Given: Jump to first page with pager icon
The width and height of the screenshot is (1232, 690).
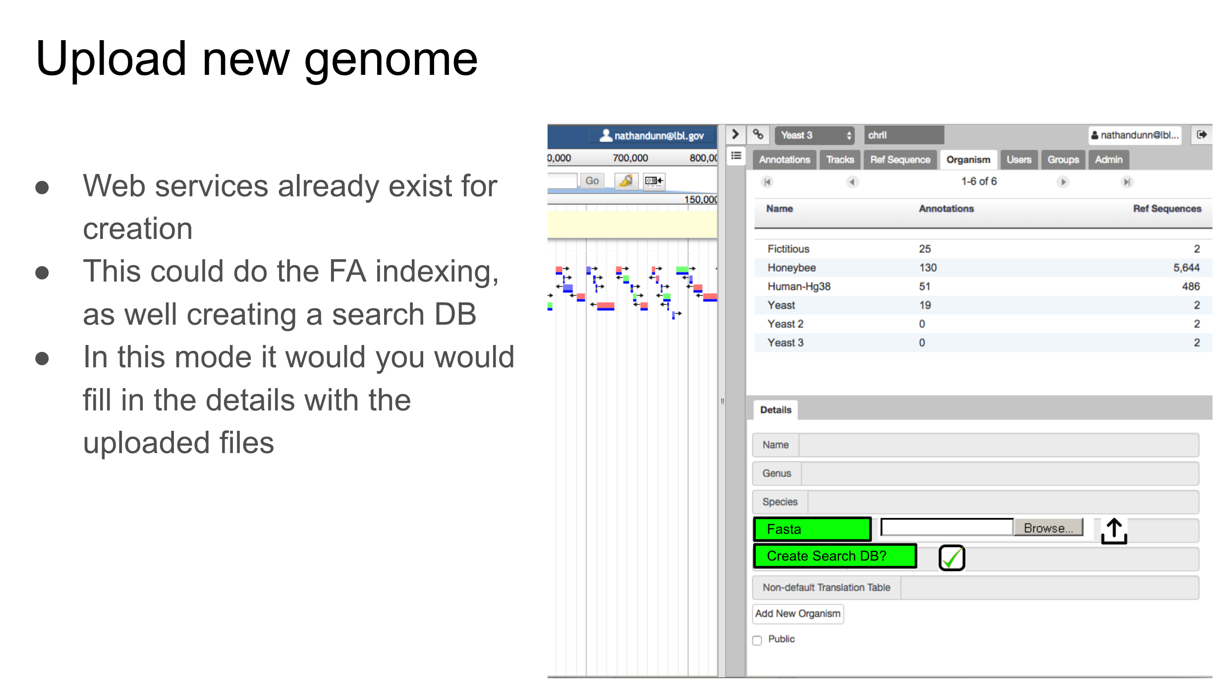Looking at the screenshot, I should point(767,182).
